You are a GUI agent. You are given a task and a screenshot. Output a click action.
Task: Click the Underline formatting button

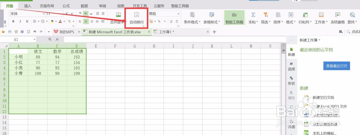coord(27,21)
